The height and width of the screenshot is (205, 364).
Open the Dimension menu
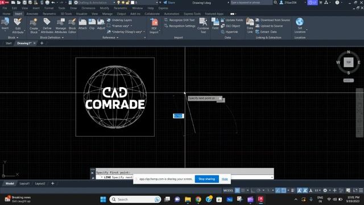(x=88, y=8)
